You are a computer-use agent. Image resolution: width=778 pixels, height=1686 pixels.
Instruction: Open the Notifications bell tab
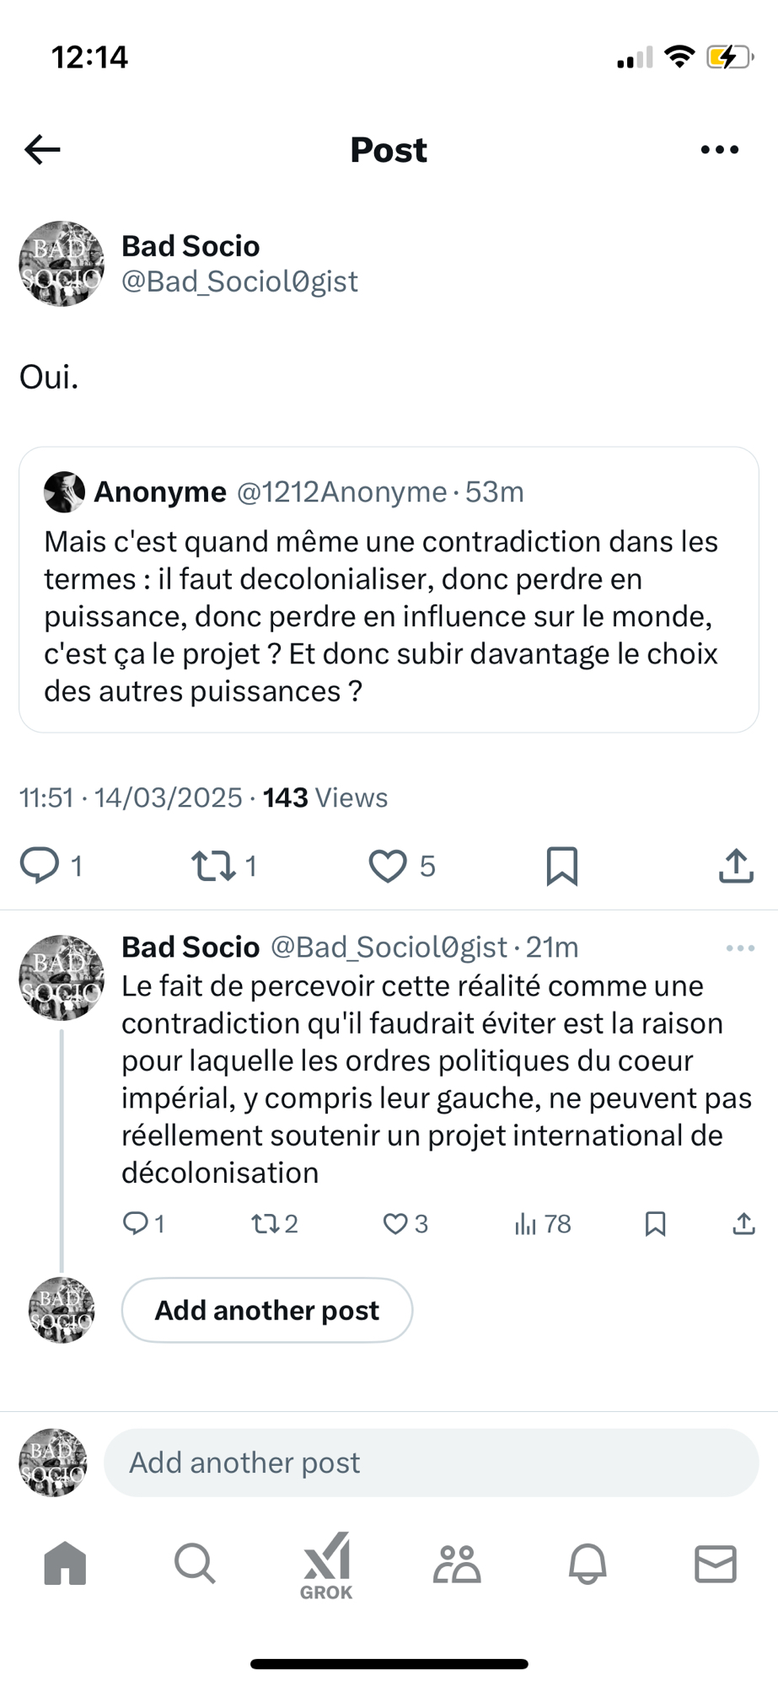[x=588, y=1564]
